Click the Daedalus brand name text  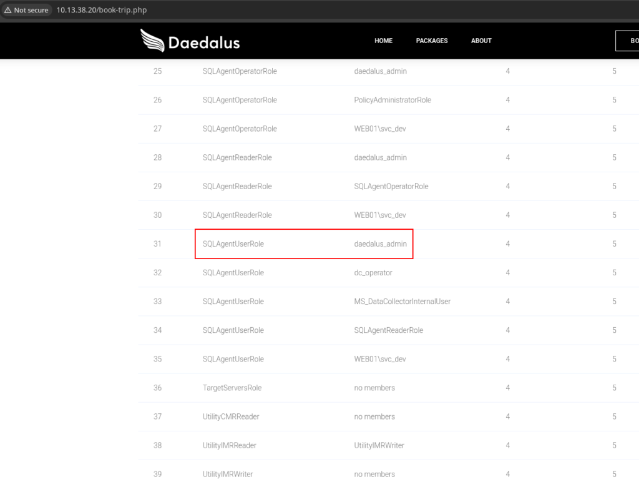[x=203, y=42]
